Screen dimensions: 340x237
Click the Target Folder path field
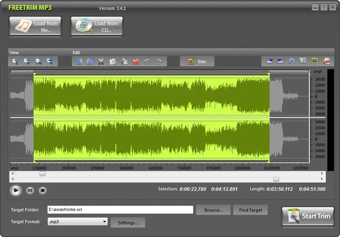coord(120,209)
